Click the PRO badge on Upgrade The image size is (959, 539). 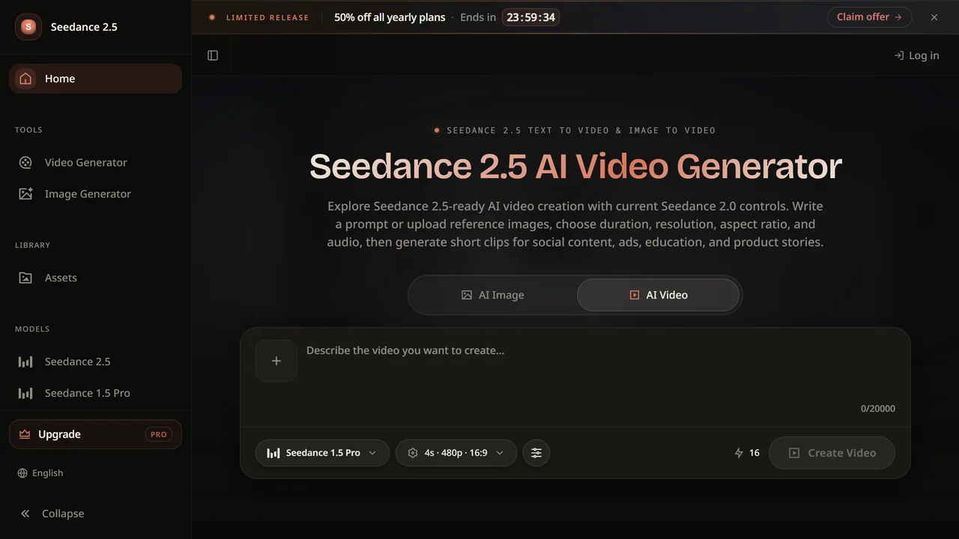tap(158, 434)
